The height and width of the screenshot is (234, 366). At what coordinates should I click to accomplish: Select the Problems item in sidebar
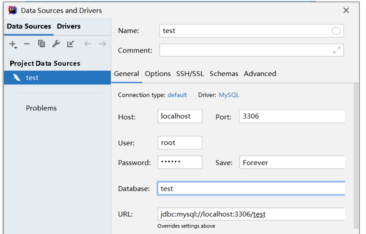click(x=41, y=108)
